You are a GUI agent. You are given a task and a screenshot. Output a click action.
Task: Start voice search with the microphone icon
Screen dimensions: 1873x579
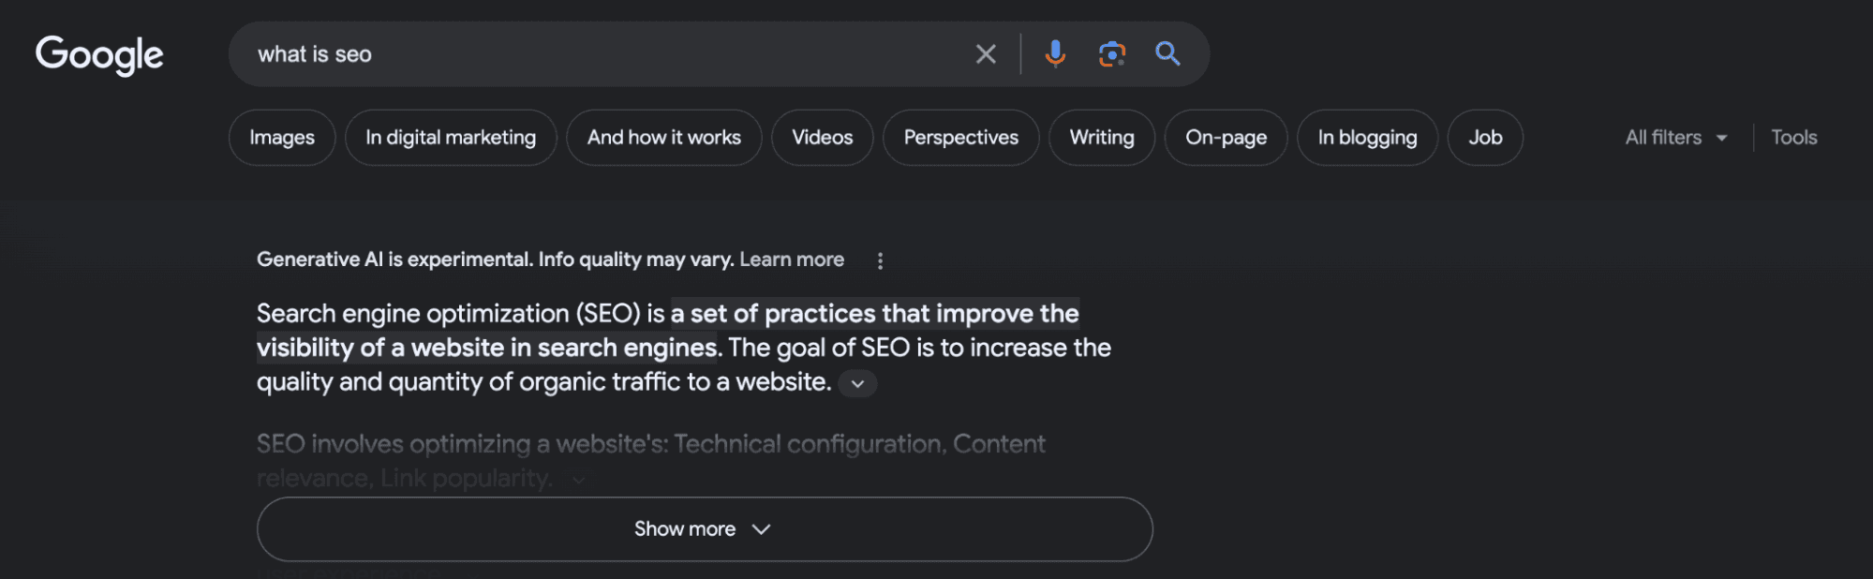point(1055,54)
